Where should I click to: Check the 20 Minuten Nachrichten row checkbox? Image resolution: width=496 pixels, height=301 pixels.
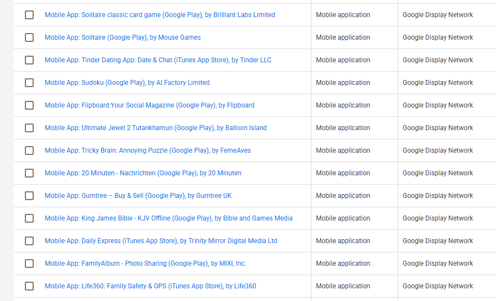[x=29, y=173]
